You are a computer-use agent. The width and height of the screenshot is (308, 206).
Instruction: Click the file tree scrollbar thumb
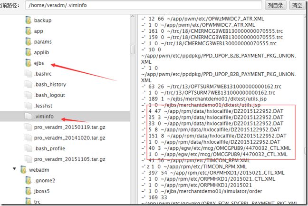(133, 49)
